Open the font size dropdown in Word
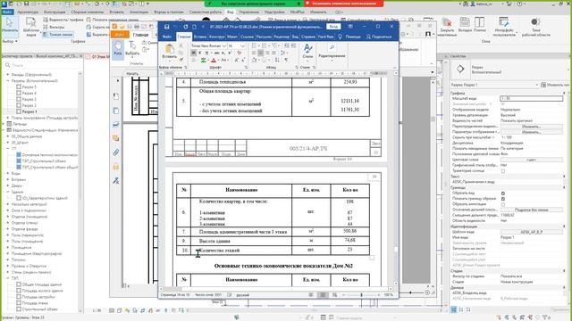This screenshot has height=321, width=572. click(x=243, y=45)
